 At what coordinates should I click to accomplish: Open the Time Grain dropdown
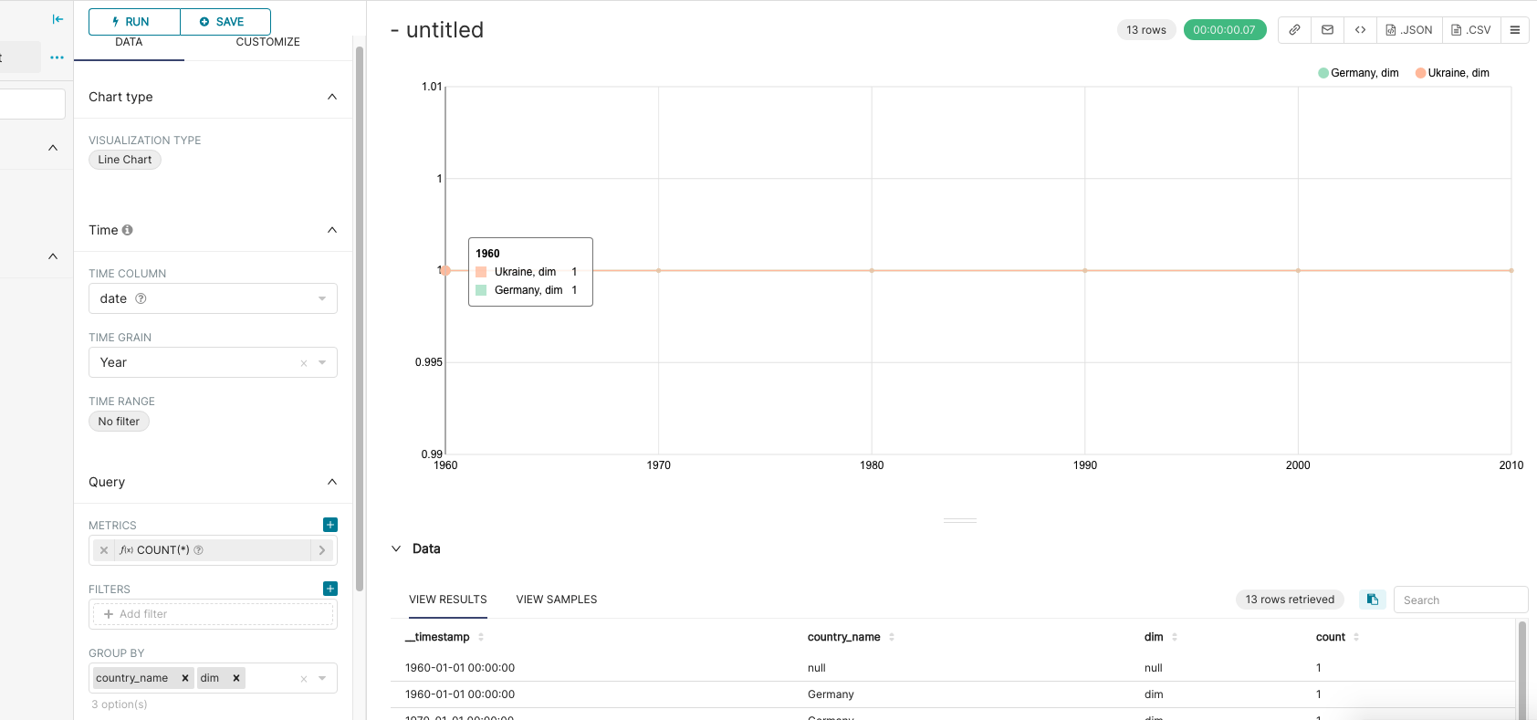321,362
